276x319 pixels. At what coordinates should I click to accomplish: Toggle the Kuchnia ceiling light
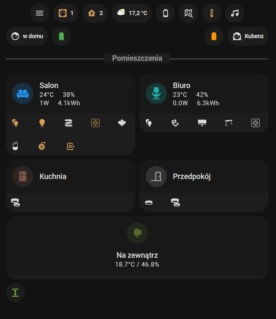16,202
